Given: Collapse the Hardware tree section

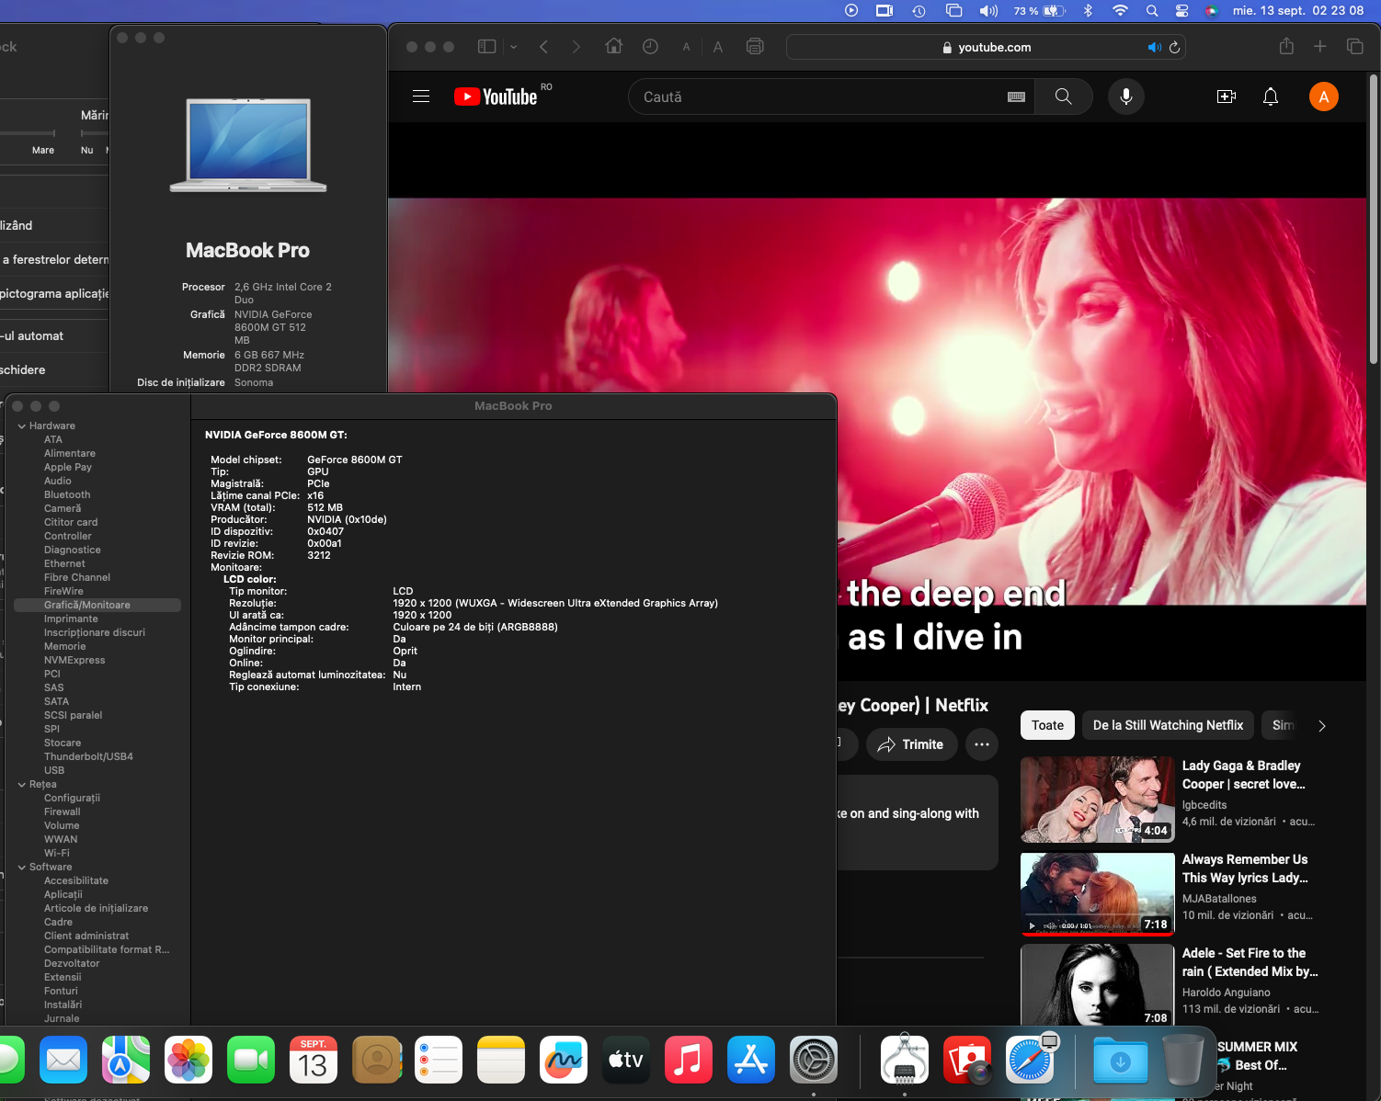Looking at the screenshot, I should (x=22, y=426).
